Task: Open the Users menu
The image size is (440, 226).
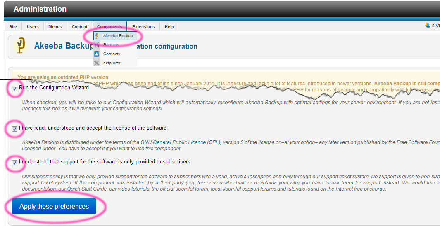Action: [33, 27]
